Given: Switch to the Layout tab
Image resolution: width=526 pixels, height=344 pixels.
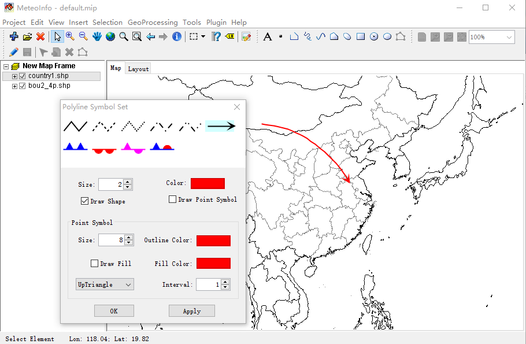Looking at the screenshot, I should click(x=138, y=69).
